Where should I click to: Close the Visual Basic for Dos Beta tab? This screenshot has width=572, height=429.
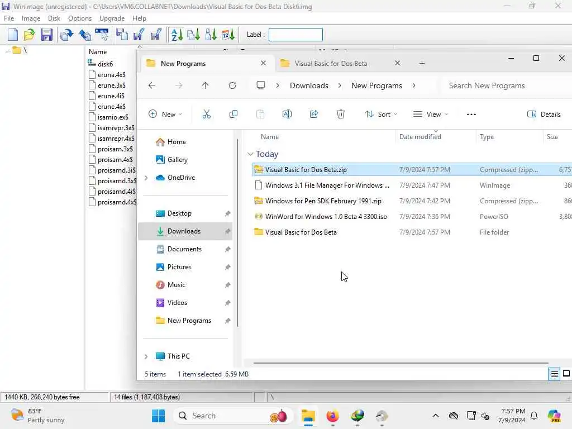397,63
